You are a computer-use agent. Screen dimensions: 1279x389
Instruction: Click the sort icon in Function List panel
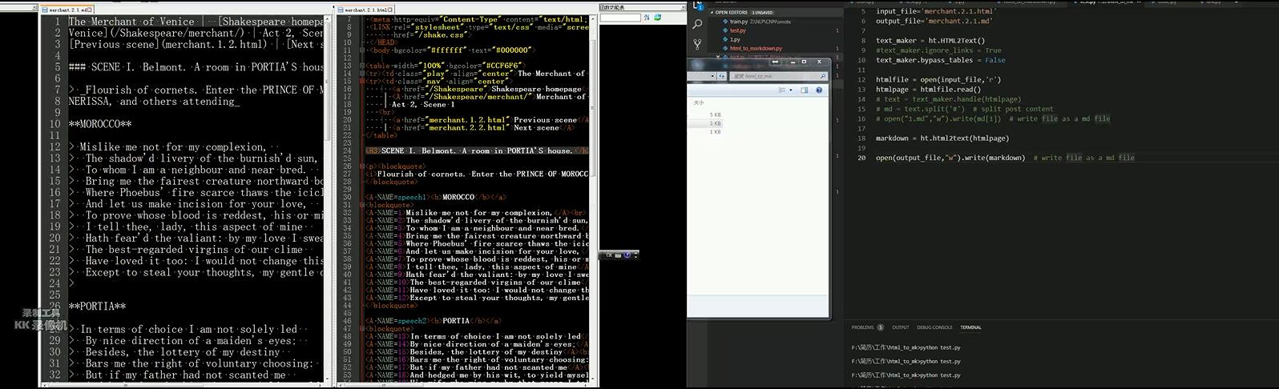point(647,17)
